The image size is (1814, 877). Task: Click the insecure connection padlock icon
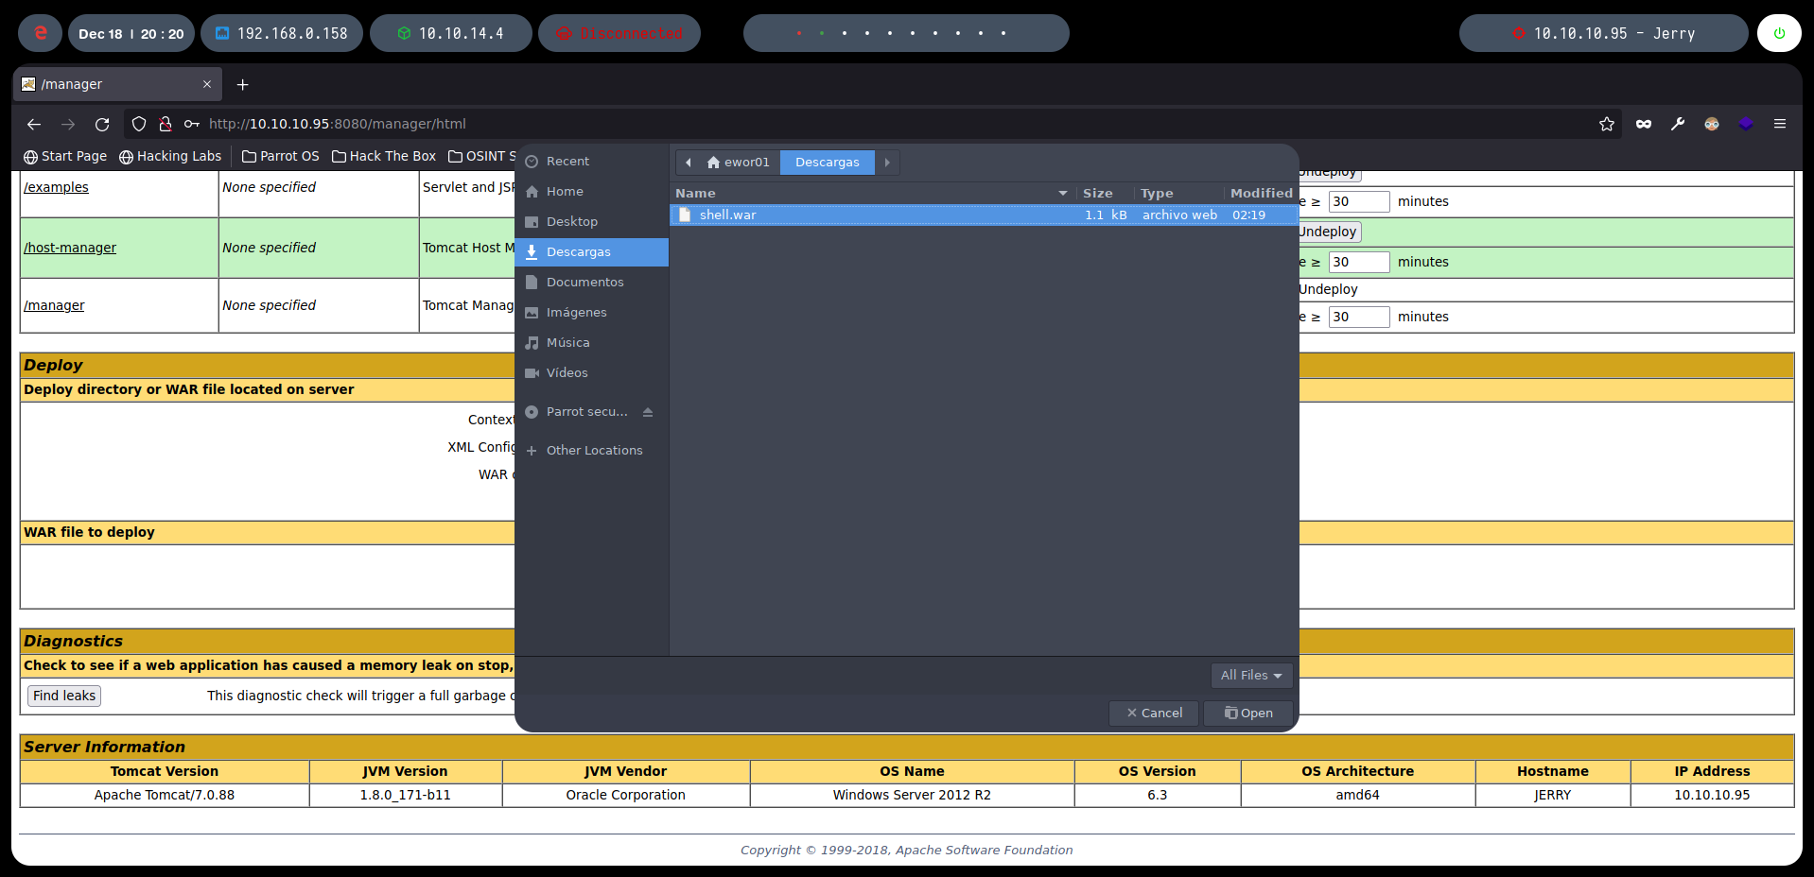pos(166,124)
